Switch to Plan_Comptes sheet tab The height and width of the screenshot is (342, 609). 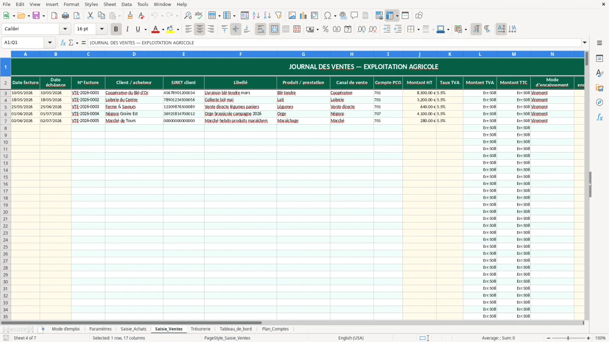(275, 329)
